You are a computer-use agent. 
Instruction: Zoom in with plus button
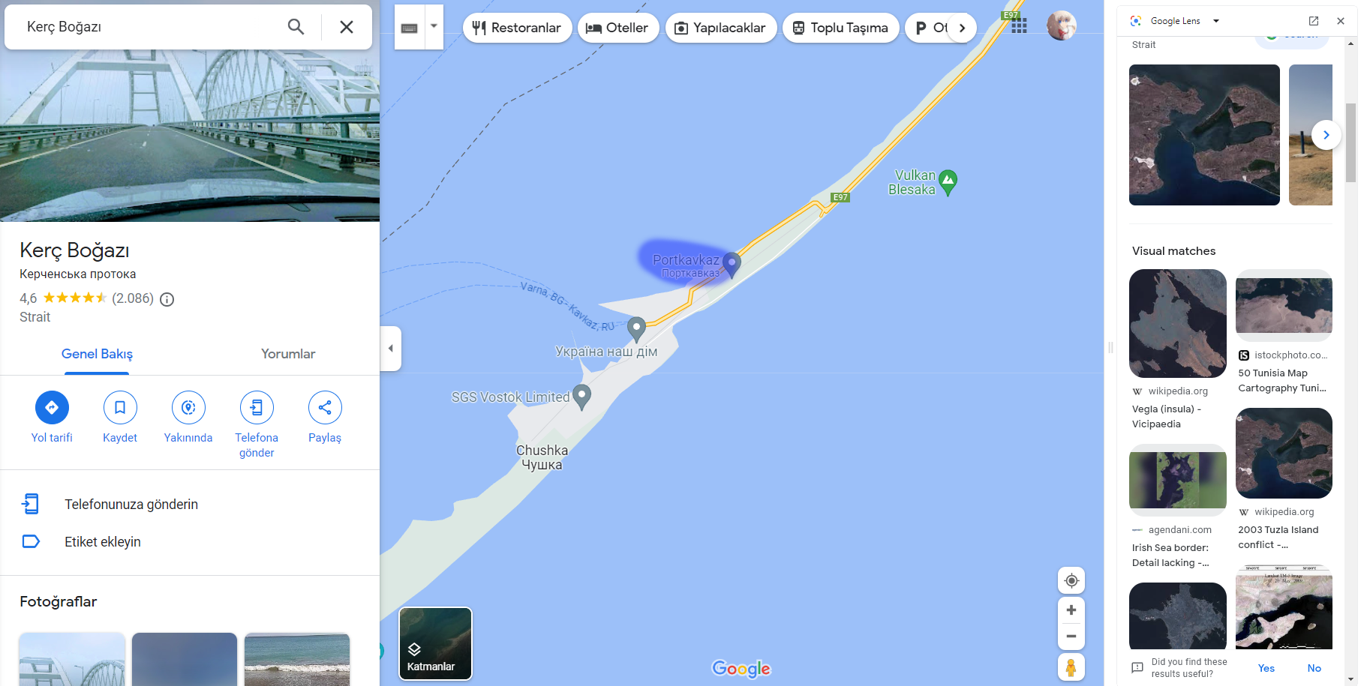click(1071, 610)
